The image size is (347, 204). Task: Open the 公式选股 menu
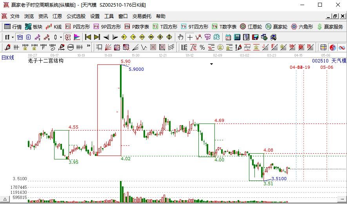click(76, 16)
